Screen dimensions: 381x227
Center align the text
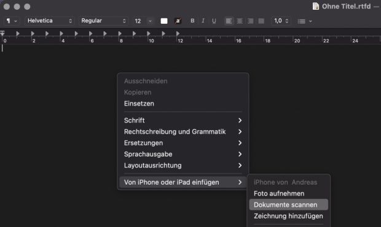click(x=240, y=21)
